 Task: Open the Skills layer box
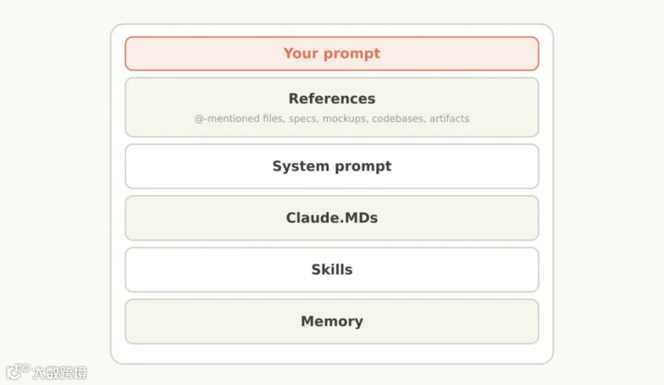click(x=331, y=270)
